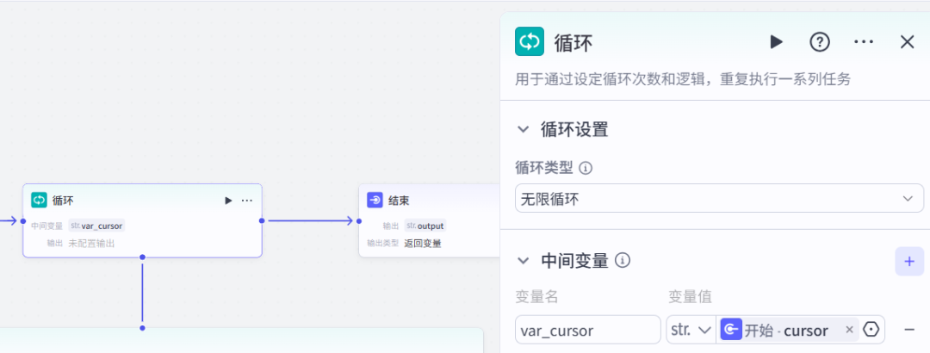930x353 pixels.
Task: Click the hexagon variable selector icon
Action: [871, 329]
